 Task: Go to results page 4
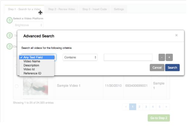[153, 107]
